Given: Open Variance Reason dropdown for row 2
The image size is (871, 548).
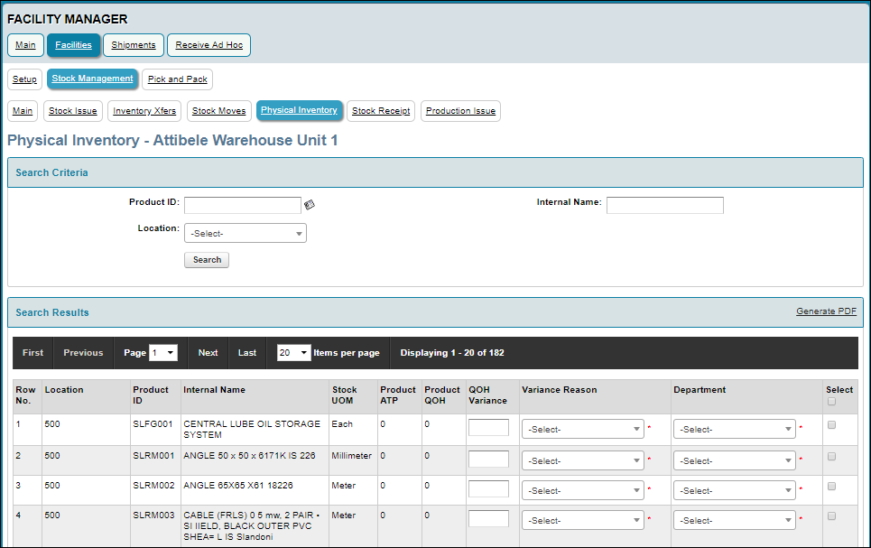Looking at the screenshot, I should point(582,460).
